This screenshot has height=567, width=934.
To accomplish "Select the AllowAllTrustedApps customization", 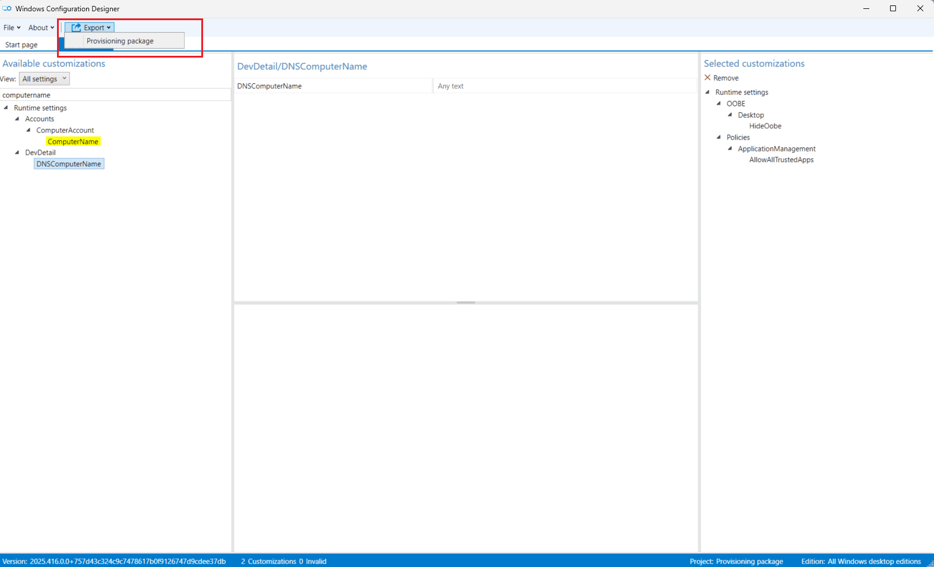I will point(781,160).
